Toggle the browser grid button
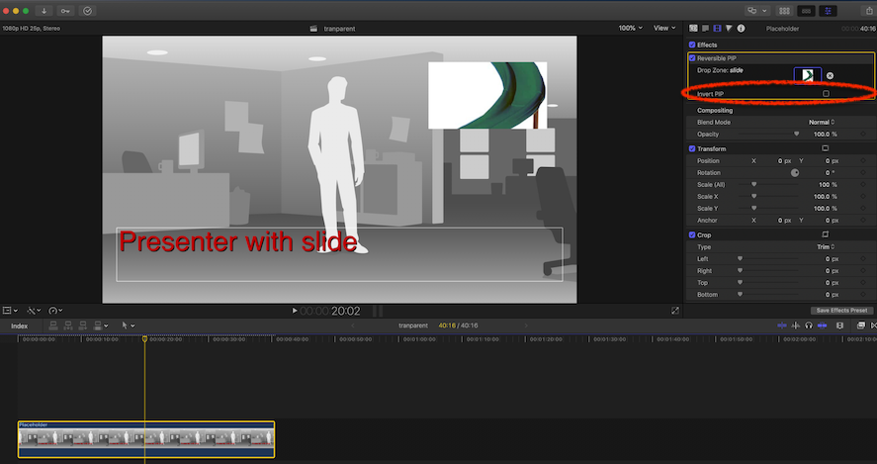Viewport: 877px width, 464px height. (784, 11)
